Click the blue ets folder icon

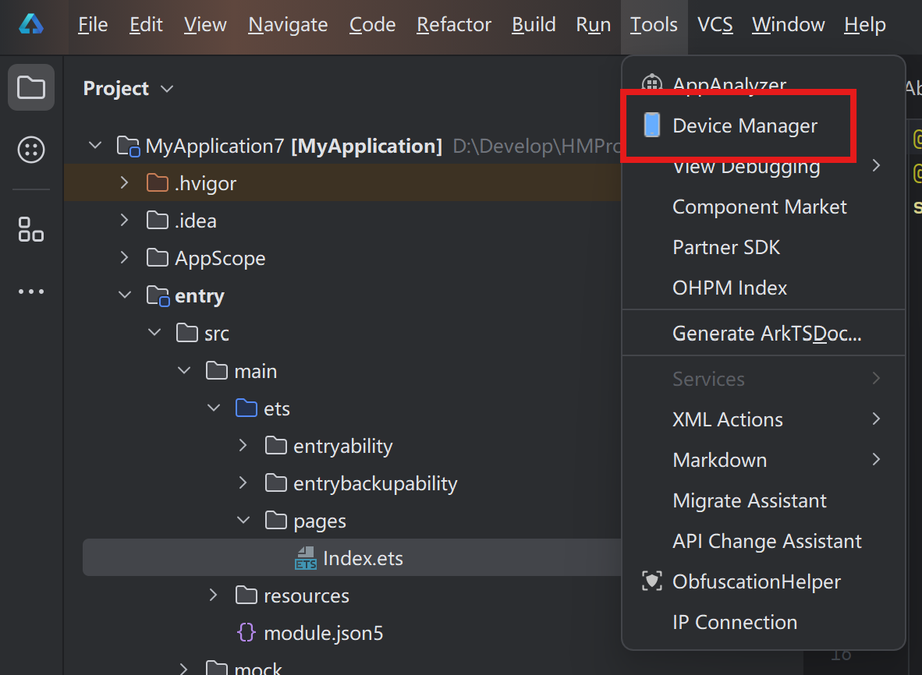tap(246, 408)
